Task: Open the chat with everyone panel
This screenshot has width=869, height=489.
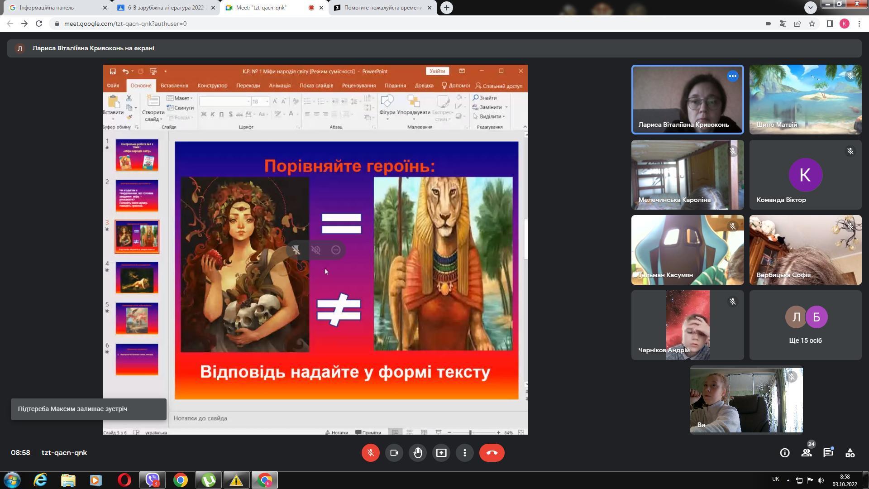Action: click(828, 453)
